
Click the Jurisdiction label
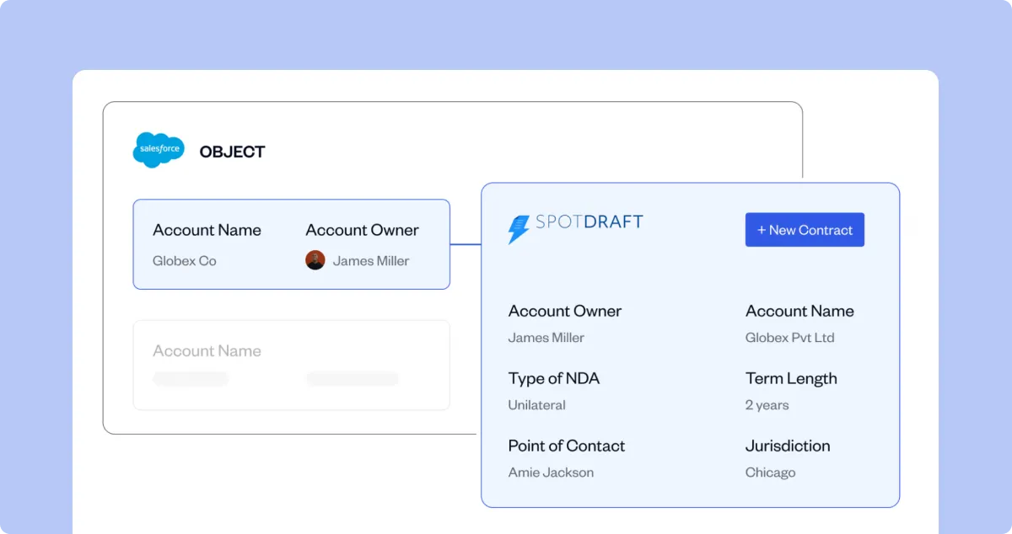pyautogui.click(x=788, y=446)
